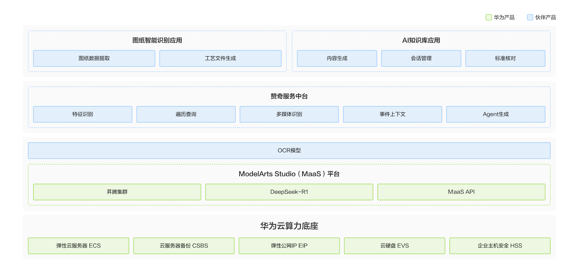Image resolution: width=584 pixels, height=278 pixels.
Task: Select the wide OCR模型 bar
Action: [289, 150]
